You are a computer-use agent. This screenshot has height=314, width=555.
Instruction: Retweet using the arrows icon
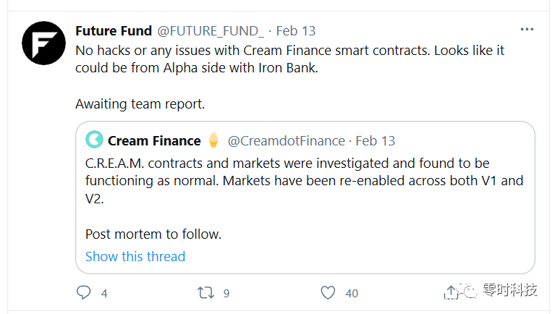tap(206, 293)
